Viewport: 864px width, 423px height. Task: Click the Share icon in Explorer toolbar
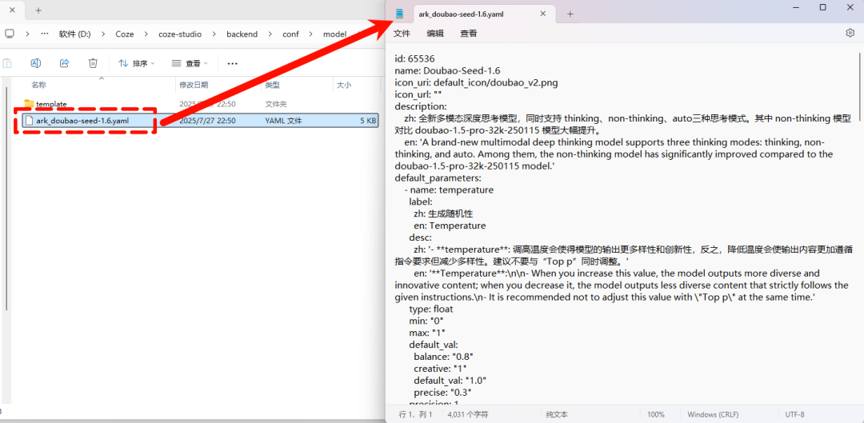(x=64, y=63)
